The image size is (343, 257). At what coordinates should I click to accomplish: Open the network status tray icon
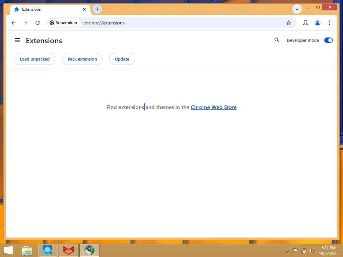303,251
